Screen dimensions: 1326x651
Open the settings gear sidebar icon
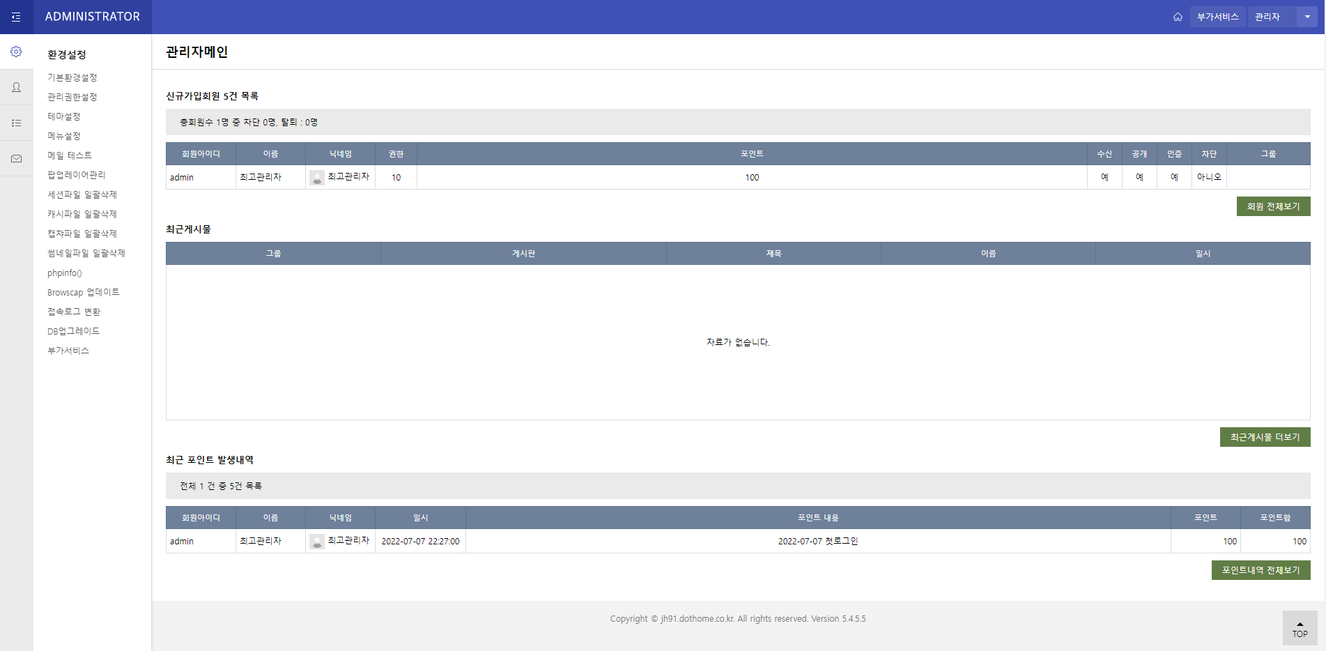(x=16, y=52)
